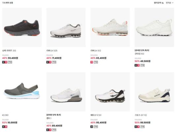Expand the 인기순 sort dropdown

169,3
